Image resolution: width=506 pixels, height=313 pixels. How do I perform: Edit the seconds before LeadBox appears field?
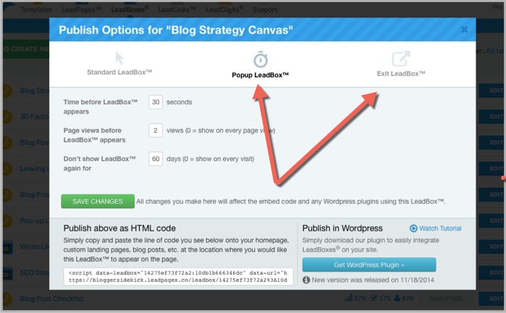coord(156,102)
